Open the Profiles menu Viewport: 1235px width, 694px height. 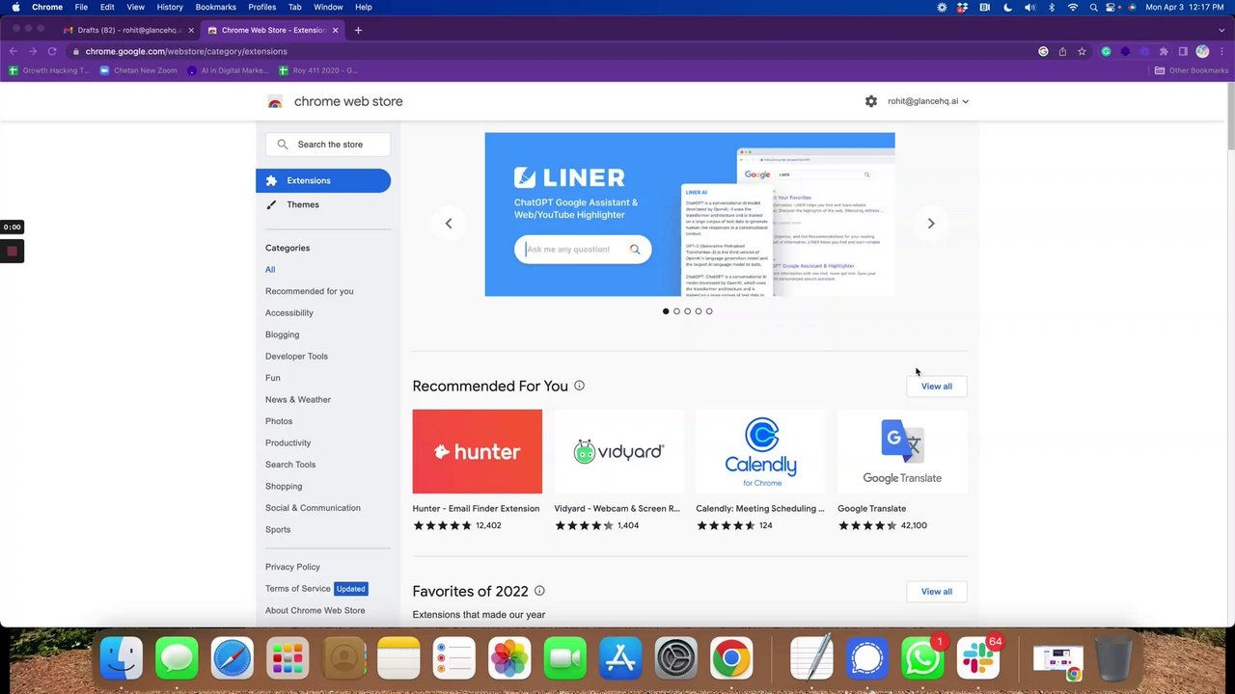262,7
